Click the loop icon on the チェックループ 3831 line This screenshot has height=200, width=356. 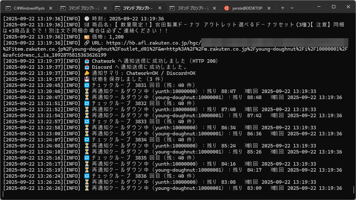coord(87,85)
